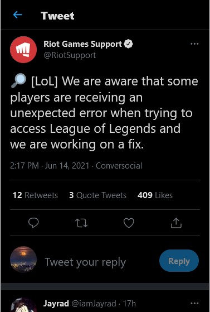
Task: Like the tweet with the heart icon
Action: [129, 223]
